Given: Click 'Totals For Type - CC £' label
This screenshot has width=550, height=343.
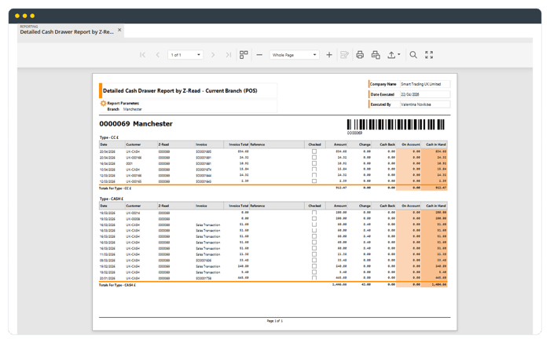Looking at the screenshot, I should 115,188.
